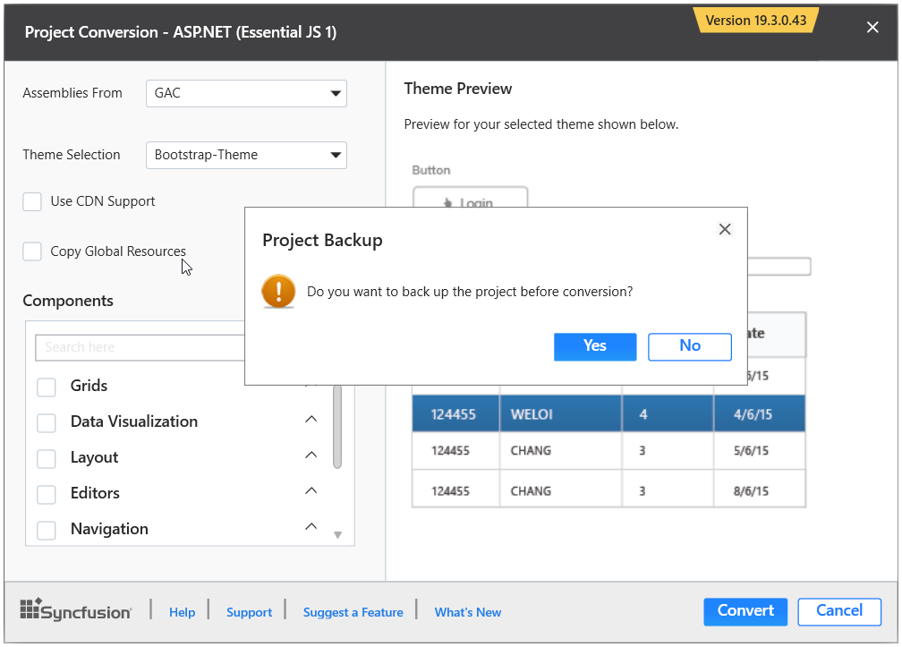This screenshot has width=902, height=647.
Task: Click the components list scrollbar
Action: tap(337, 430)
